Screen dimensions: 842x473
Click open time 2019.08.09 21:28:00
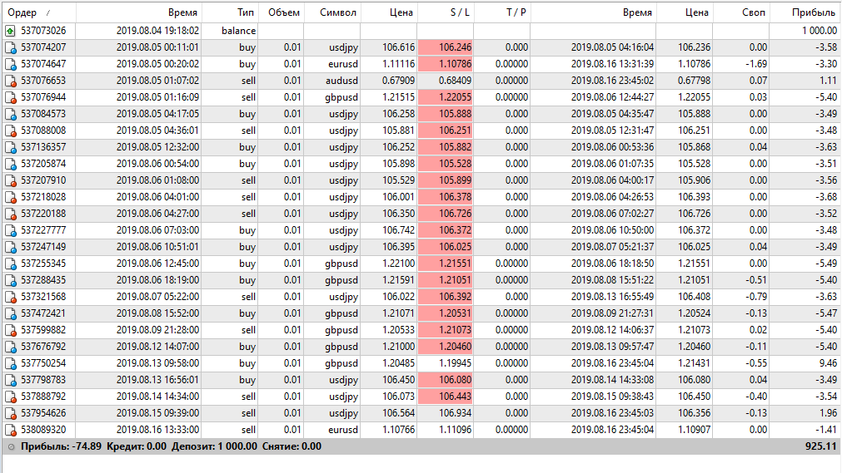157,330
